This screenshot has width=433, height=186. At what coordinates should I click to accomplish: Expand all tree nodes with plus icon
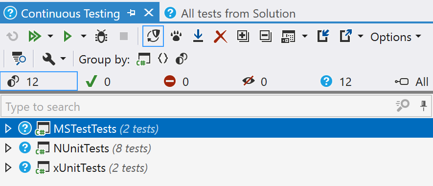pyautogui.click(x=243, y=37)
